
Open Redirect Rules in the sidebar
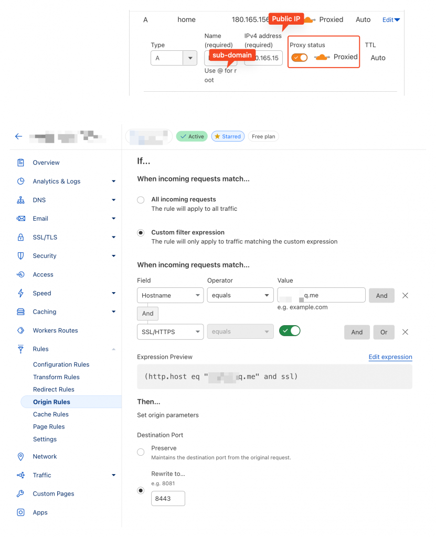pos(54,390)
